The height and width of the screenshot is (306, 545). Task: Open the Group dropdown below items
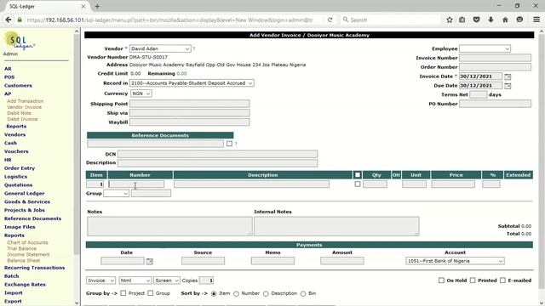pyautogui.click(x=116, y=193)
